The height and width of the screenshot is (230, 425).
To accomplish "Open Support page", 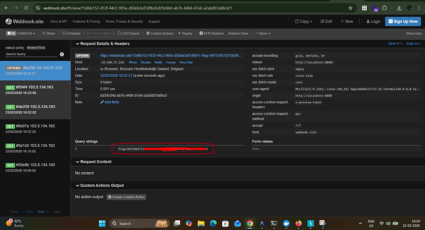I will 154,21.
